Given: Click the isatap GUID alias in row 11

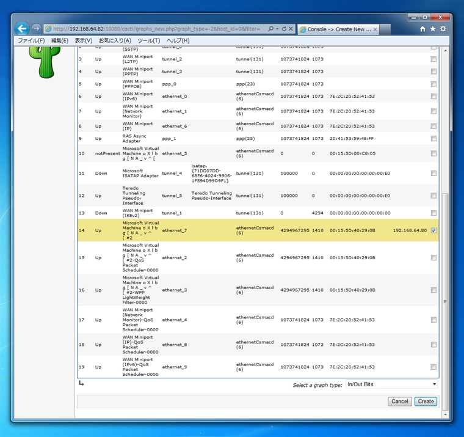Looking at the screenshot, I should [212, 174].
